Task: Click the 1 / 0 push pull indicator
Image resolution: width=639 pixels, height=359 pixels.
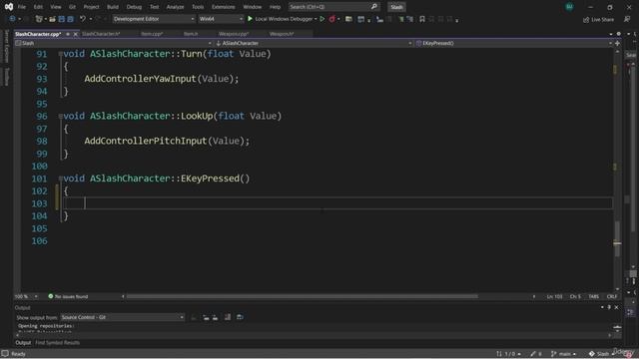Action: click(508, 354)
